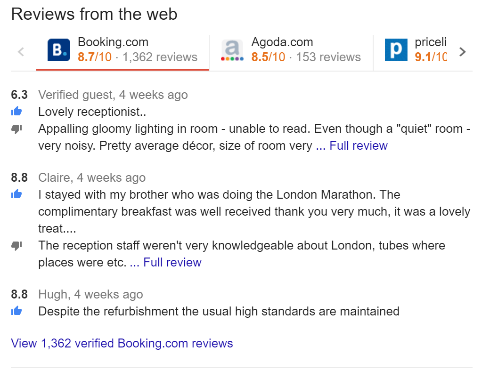Click Claire's 8.8 review score
This screenshot has height=371, width=482.
(19, 177)
